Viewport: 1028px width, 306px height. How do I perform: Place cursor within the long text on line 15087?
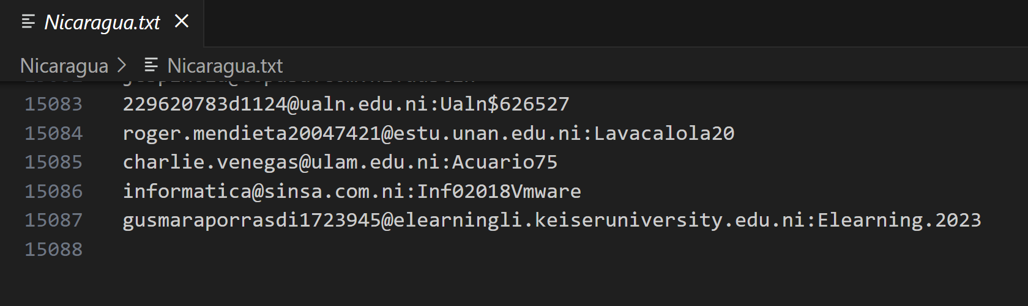(551, 220)
